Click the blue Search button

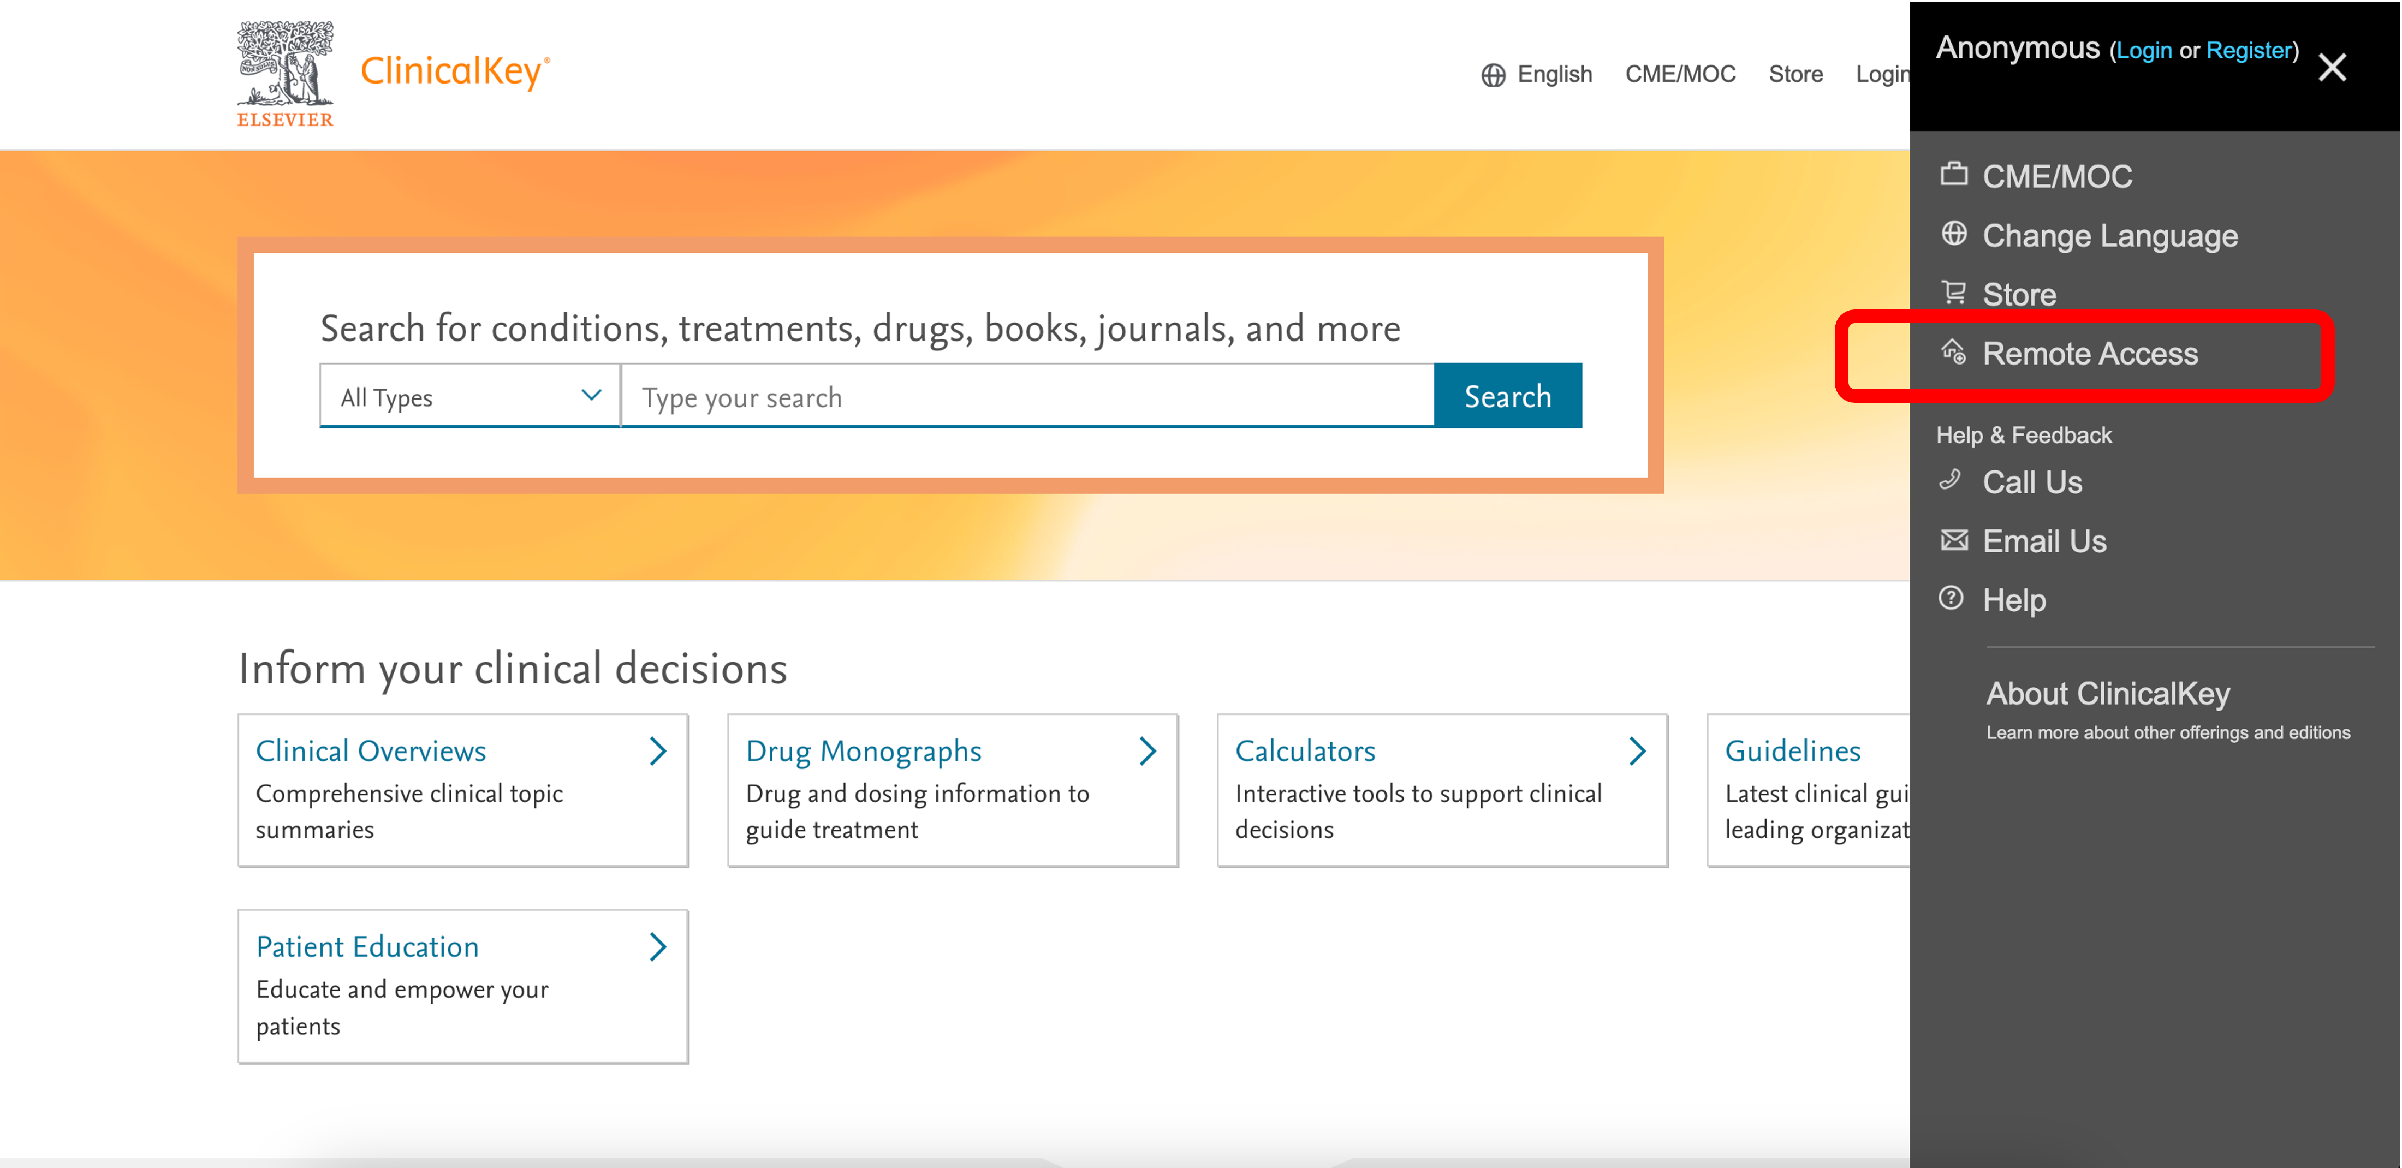[1507, 396]
